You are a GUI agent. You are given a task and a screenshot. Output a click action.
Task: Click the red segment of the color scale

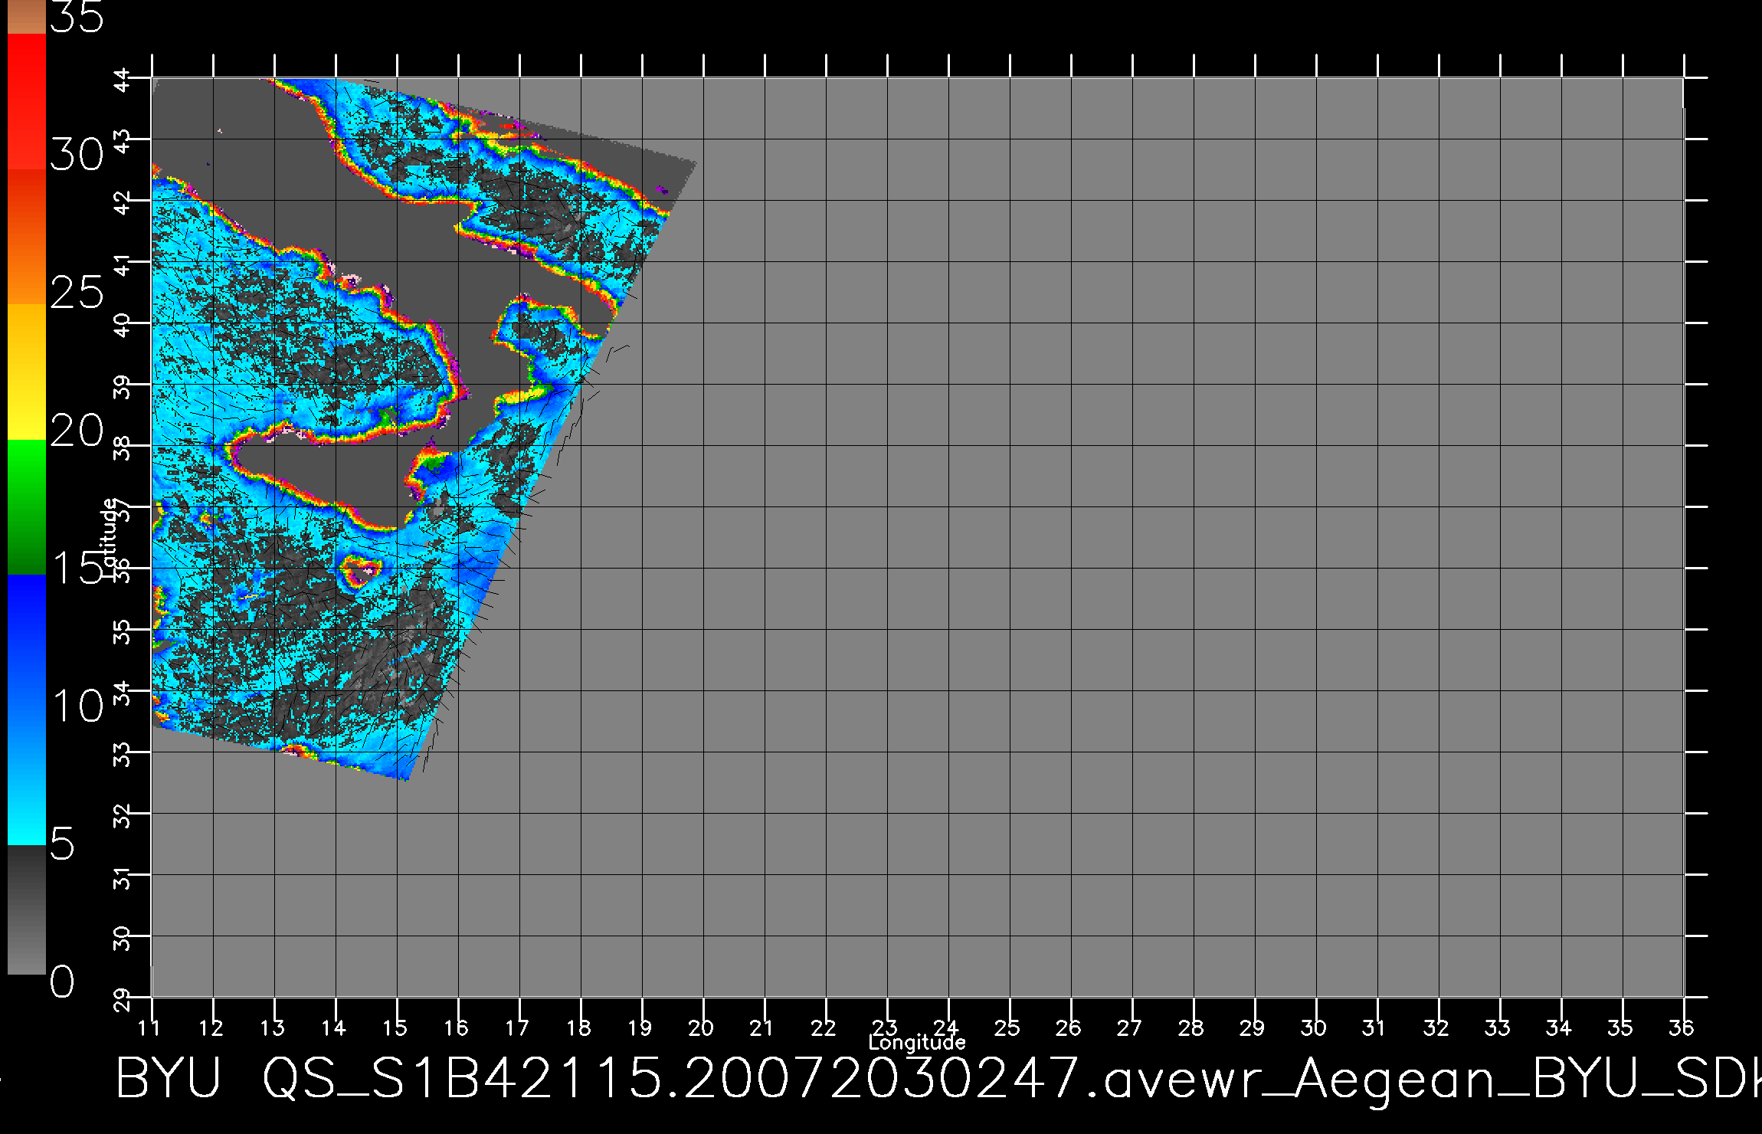coord(27,101)
